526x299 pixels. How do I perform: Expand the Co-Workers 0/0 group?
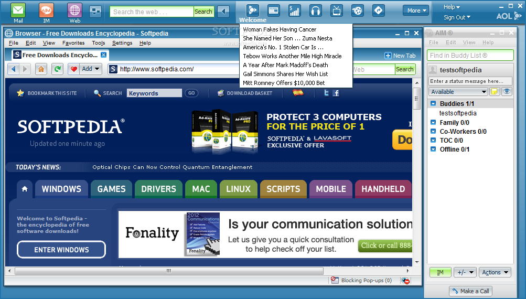[x=433, y=131]
